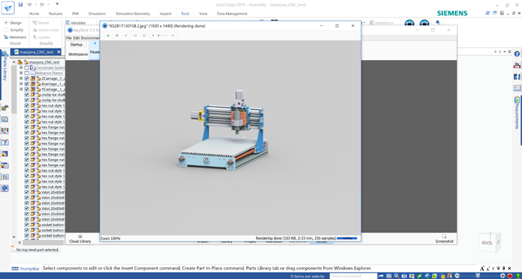Open the document tab list dropdown arrow
The height and width of the screenshot is (279, 522).
point(504,52)
